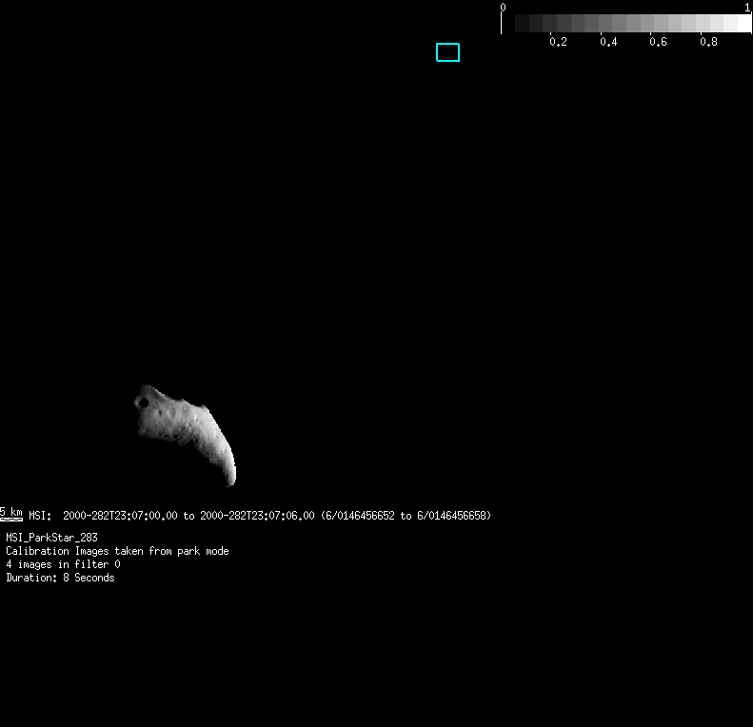This screenshot has height=727, width=753.
Task: Click the 'Duration: 8 Seconds' text
Action: [x=60, y=578]
